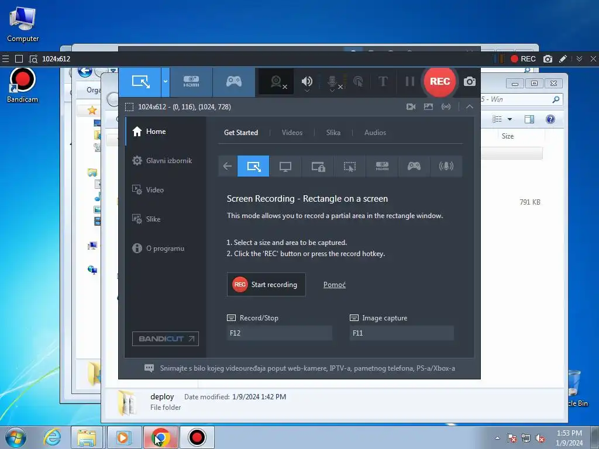
Task: Click the Explorer search box
Action: click(x=521, y=99)
